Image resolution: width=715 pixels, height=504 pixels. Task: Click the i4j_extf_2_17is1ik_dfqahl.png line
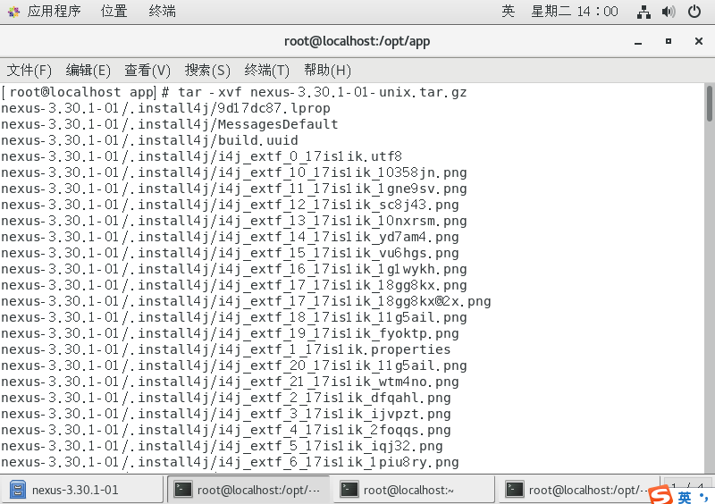point(226,398)
